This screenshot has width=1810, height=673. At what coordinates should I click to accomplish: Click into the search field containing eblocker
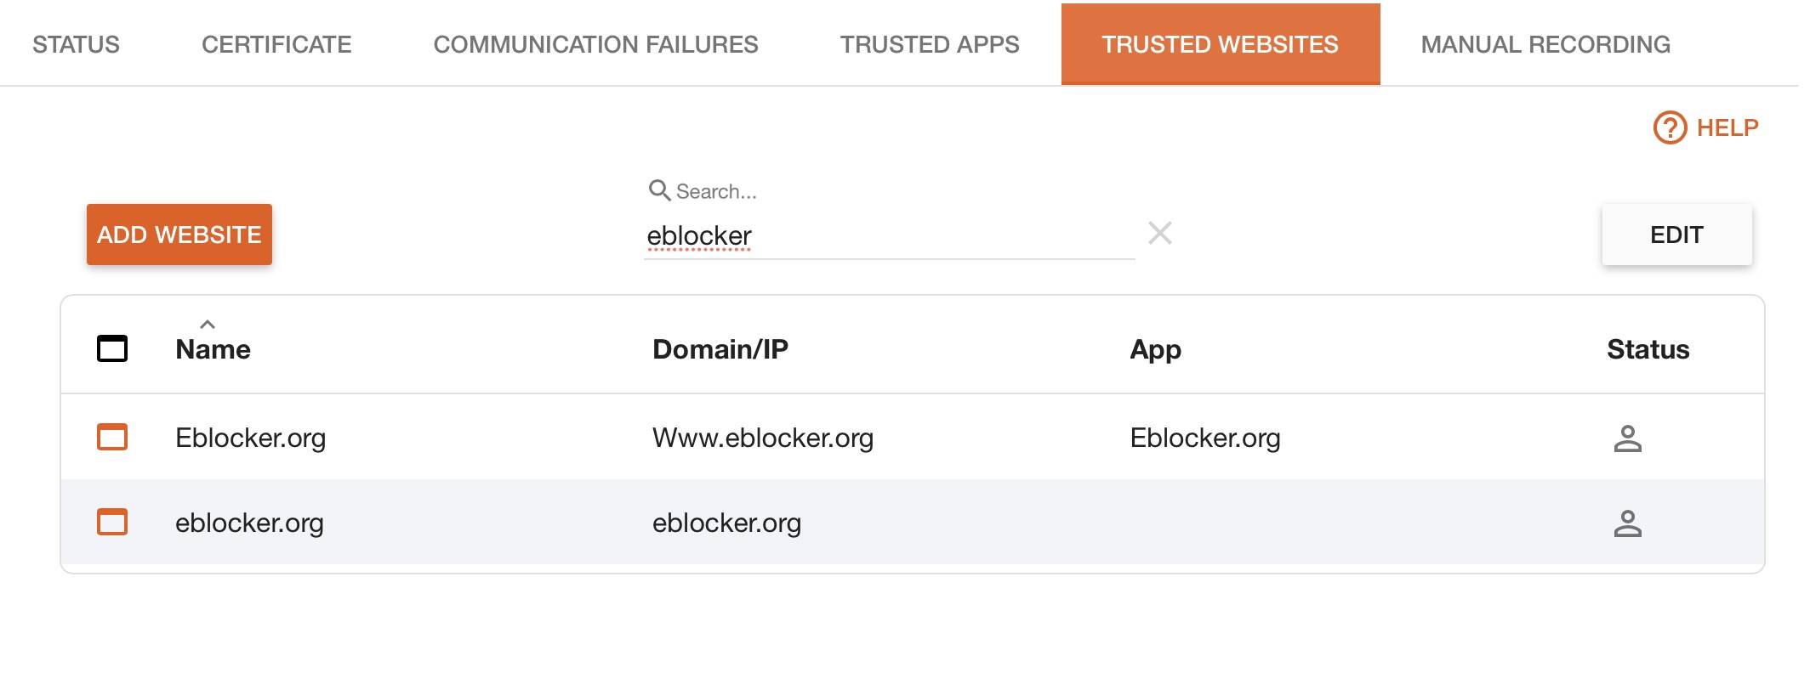889,235
